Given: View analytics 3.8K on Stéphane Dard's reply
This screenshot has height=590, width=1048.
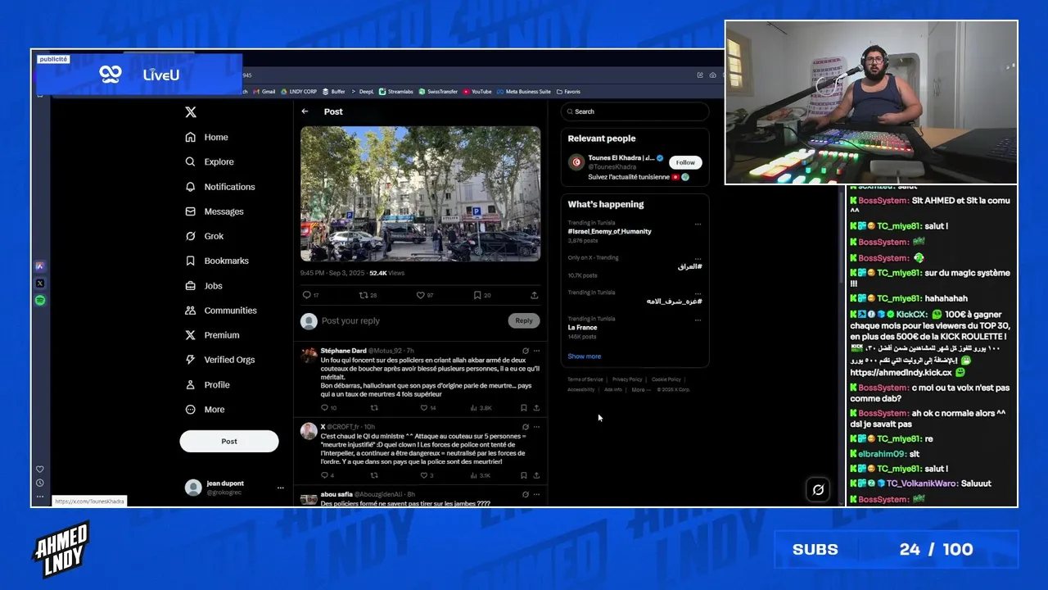Looking at the screenshot, I should pos(481,407).
